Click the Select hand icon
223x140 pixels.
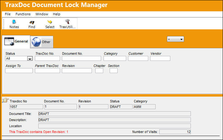pos(50,22)
